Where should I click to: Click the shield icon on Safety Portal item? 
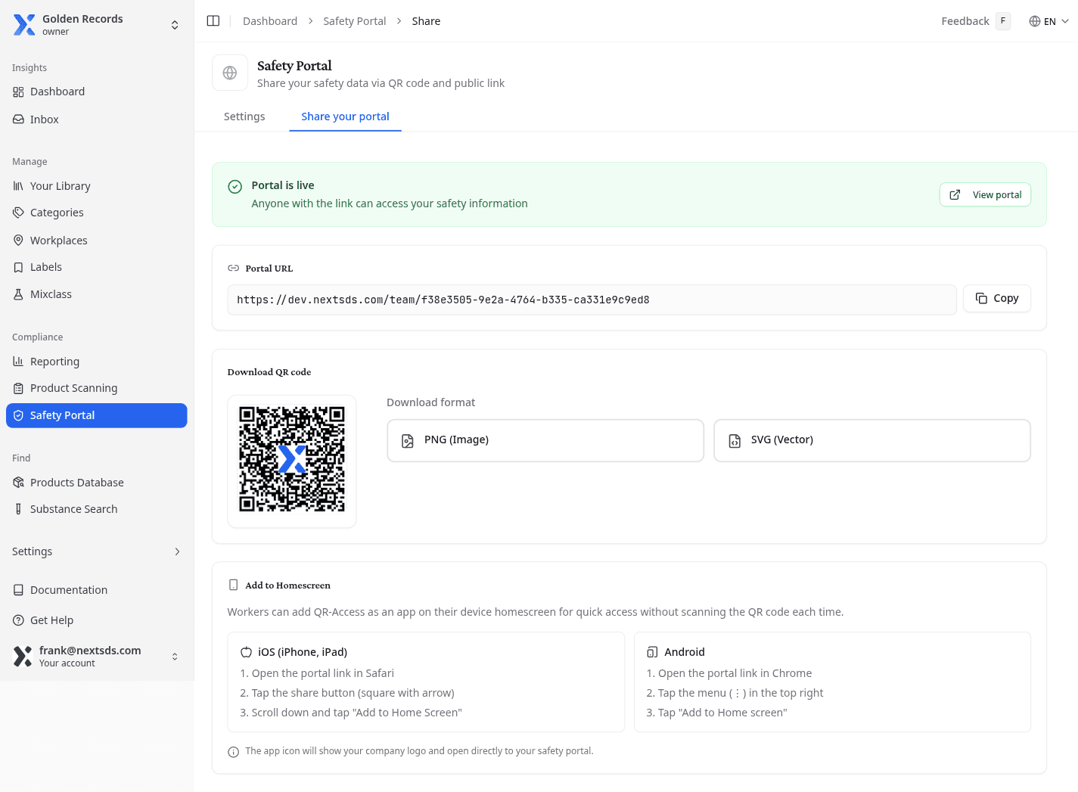(x=18, y=415)
